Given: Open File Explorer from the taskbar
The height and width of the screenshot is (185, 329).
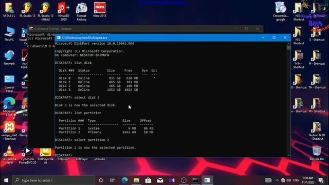Looking at the screenshot, I should (136, 180).
